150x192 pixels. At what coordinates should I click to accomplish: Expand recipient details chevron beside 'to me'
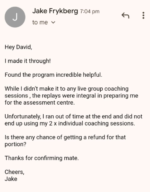[x=53, y=22]
